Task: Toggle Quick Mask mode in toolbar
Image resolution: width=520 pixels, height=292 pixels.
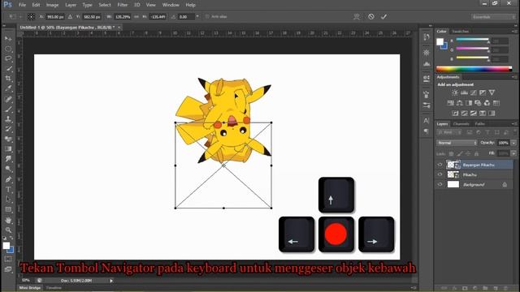Action: click(x=8, y=260)
